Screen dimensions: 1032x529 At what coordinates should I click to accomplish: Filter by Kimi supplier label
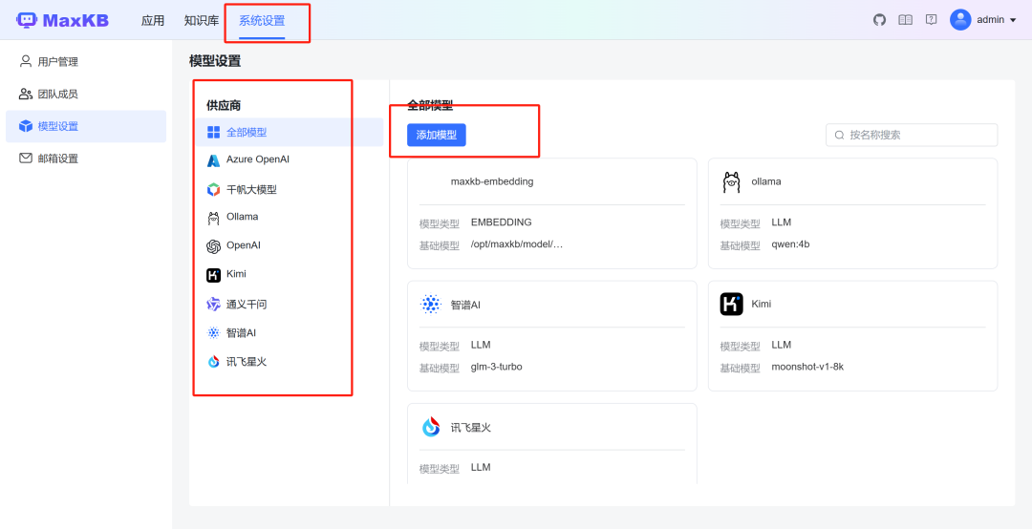(x=236, y=274)
